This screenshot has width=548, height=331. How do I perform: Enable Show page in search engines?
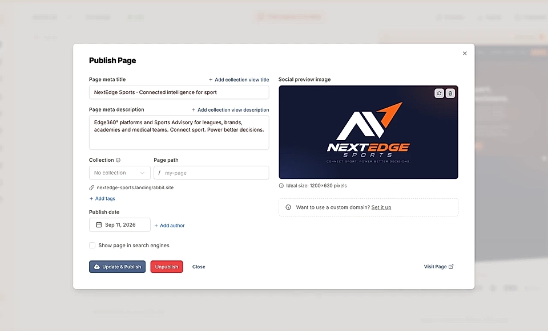[92, 246]
